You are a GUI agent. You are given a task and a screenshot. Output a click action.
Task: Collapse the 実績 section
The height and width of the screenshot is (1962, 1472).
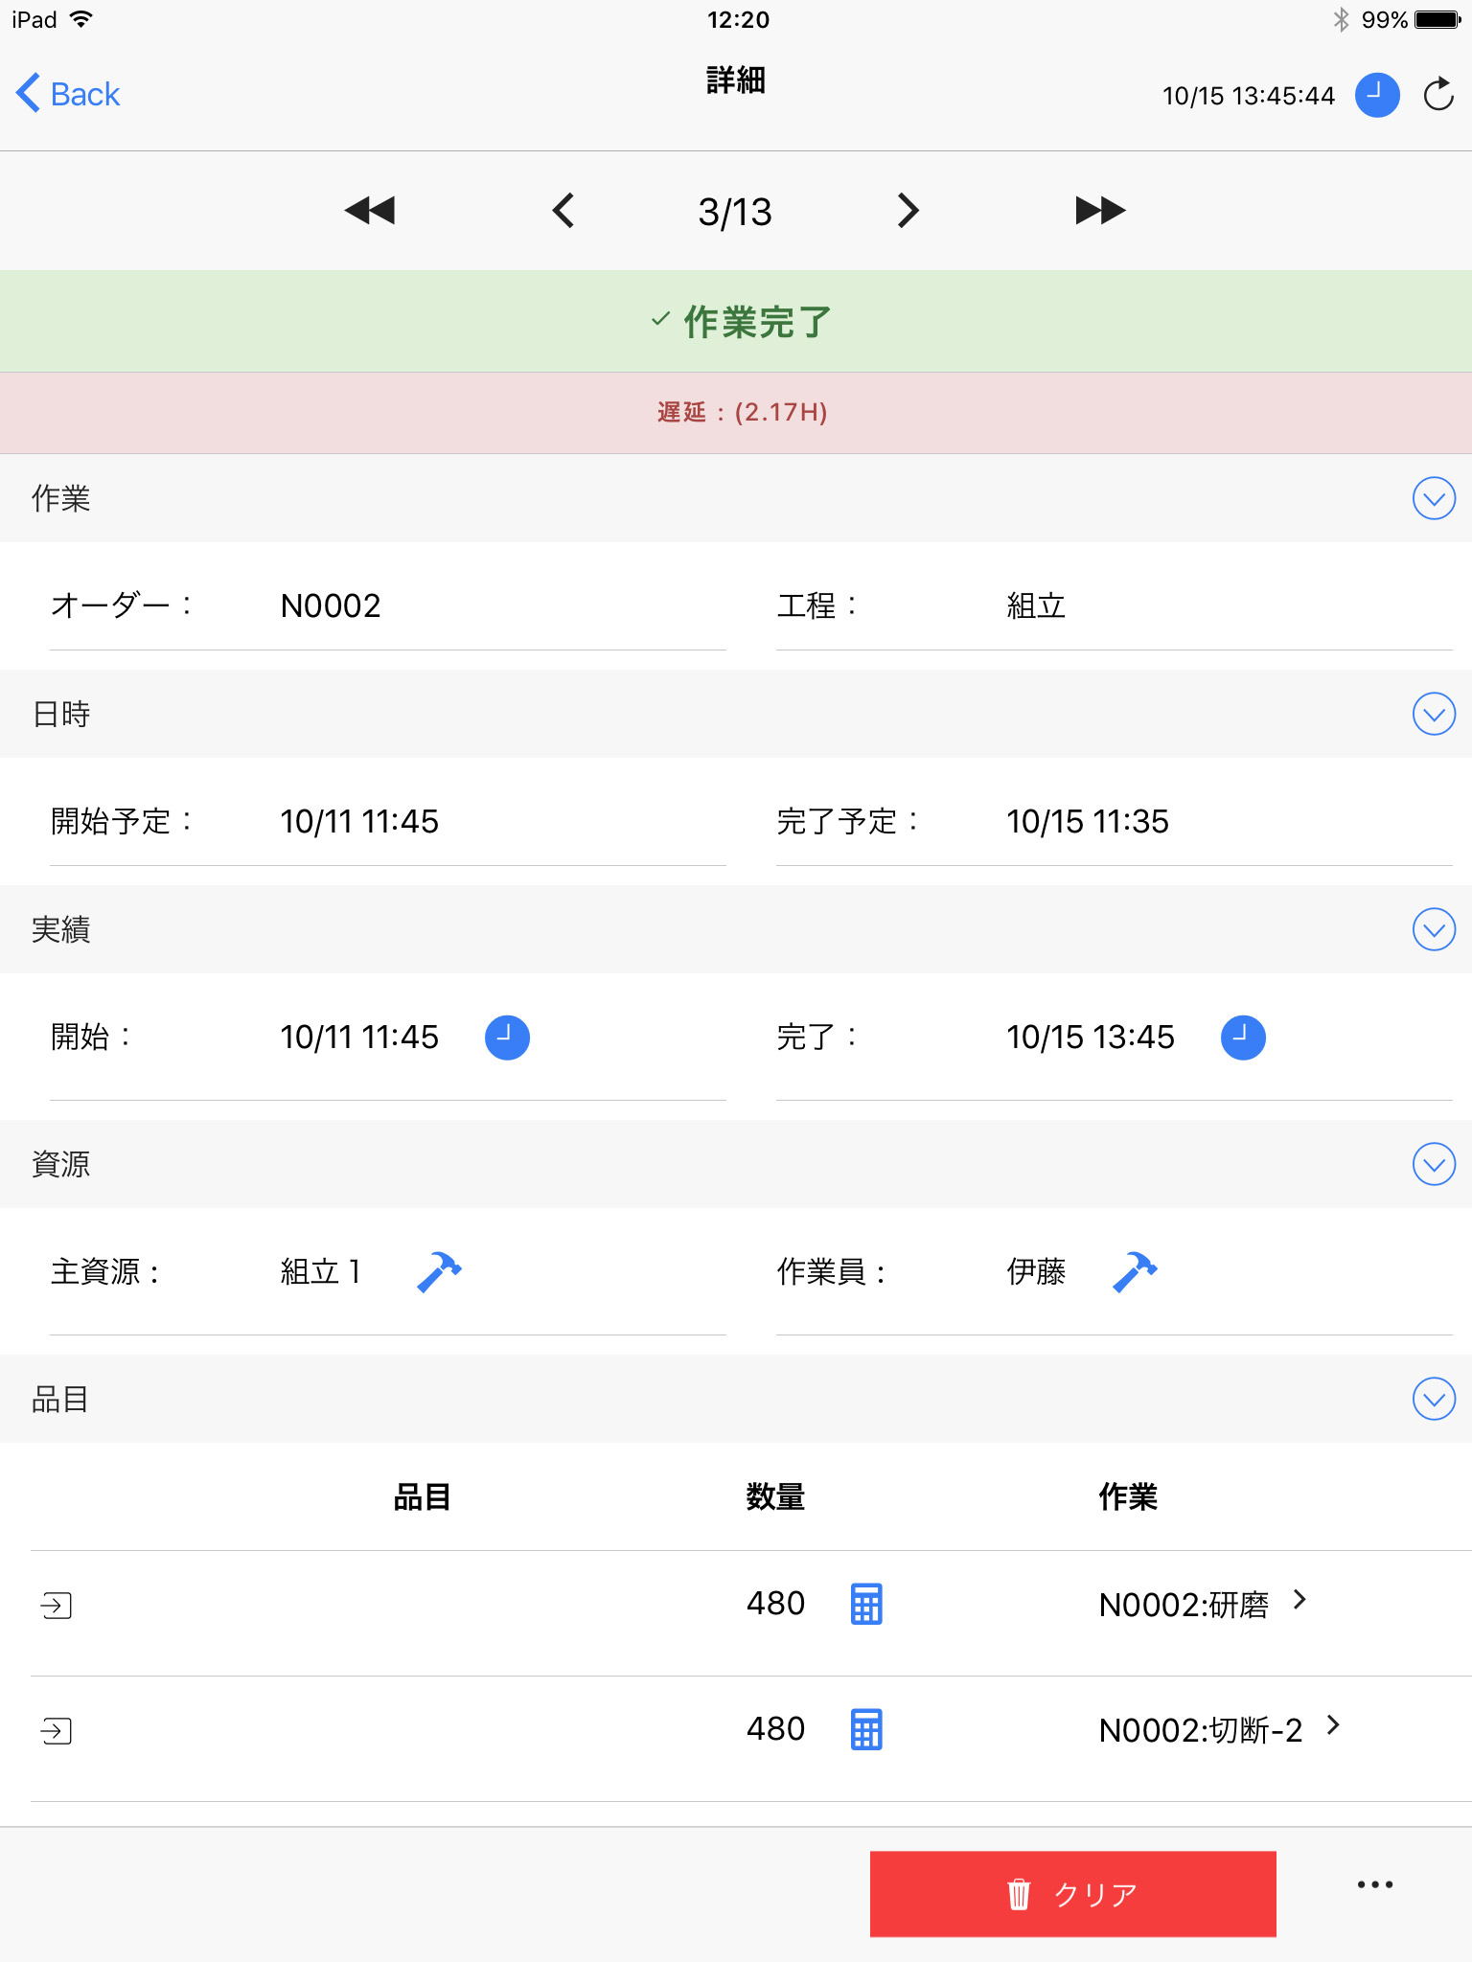1434,929
